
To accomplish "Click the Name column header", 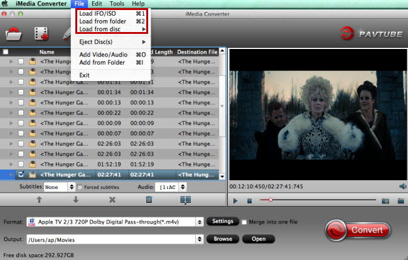I will pos(47,52).
